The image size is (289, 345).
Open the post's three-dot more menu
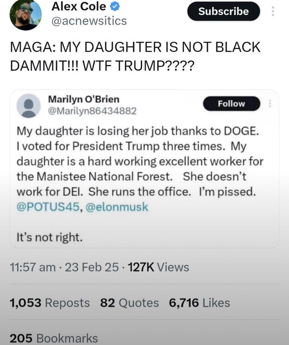[273, 12]
